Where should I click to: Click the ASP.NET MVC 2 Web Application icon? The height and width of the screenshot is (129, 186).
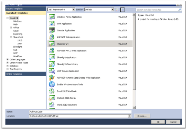52,51
